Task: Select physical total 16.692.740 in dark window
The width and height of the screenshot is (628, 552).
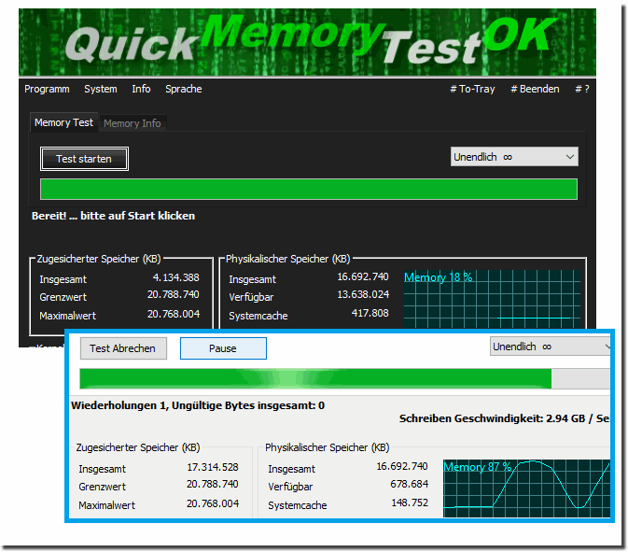Action: (x=363, y=276)
